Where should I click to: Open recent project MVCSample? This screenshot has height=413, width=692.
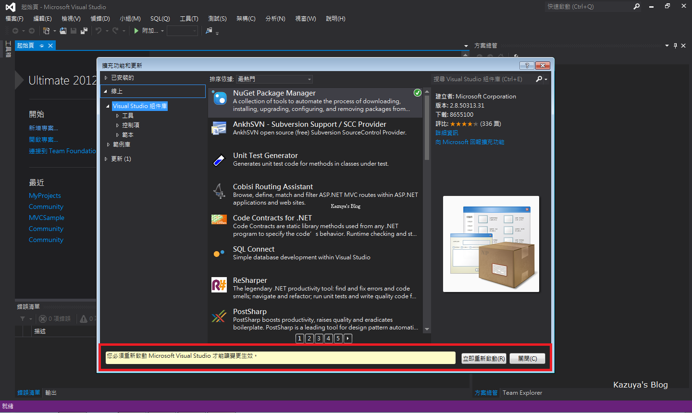47,218
